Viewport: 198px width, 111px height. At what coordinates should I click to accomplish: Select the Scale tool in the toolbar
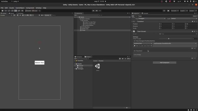(12, 11)
